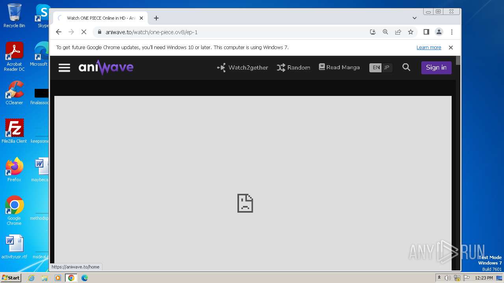Switch title language to JP
This screenshot has width=504, height=283.
pos(387,68)
